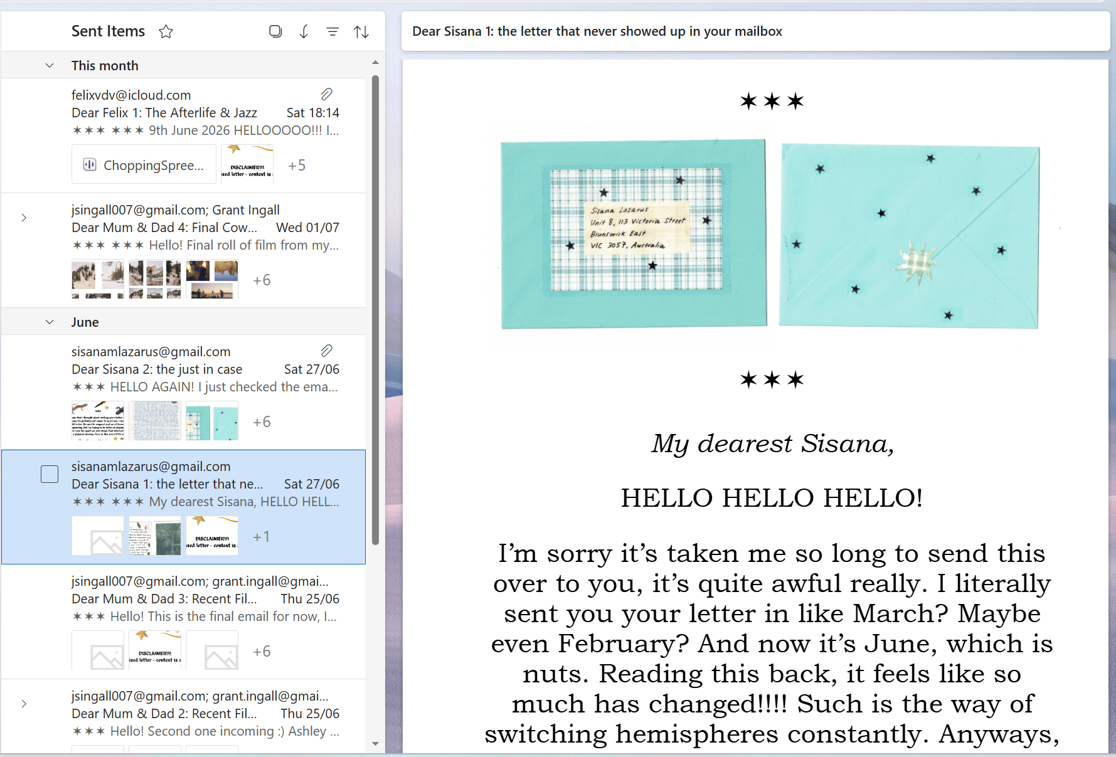Image resolution: width=1116 pixels, height=757 pixels.
Task: Open email to felixvdv@icloud.com
Action: pyautogui.click(x=183, y=135)
